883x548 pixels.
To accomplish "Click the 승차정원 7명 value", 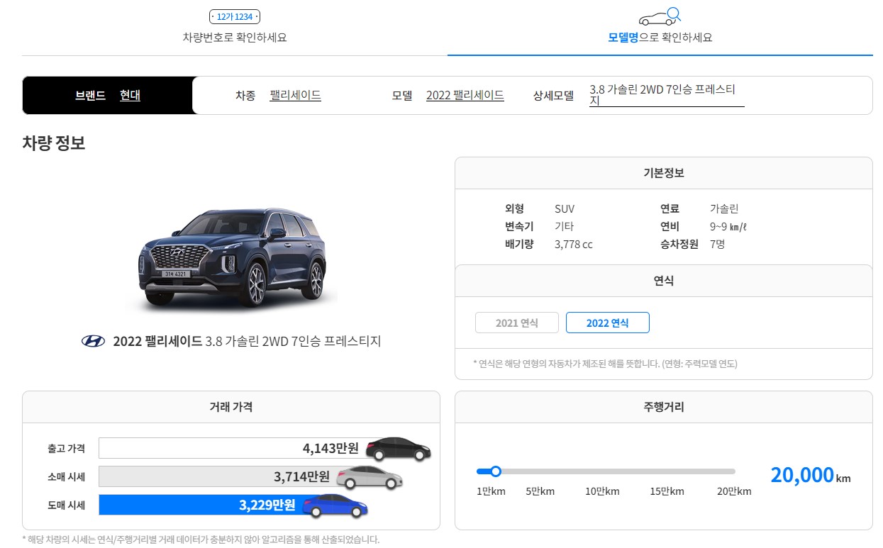I will (717, 244).
